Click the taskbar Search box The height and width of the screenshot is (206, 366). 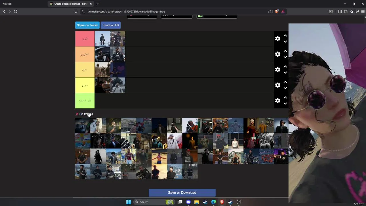154,202
